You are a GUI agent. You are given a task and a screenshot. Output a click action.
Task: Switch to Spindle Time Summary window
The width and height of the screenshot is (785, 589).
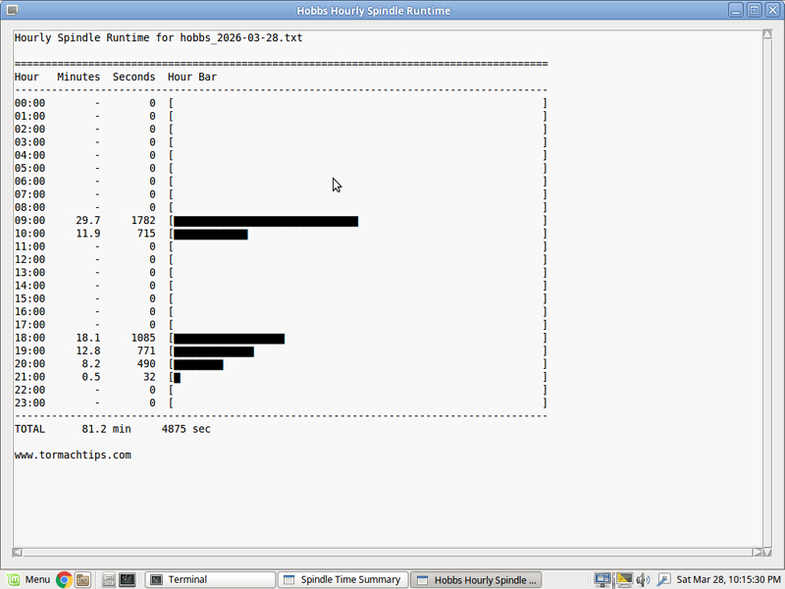coord(341,579)
